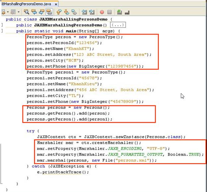Viewport: 207px width, 192px height.
Task: Open dropdown arrow beside Last Edit icon
Action: click(8, 12)
